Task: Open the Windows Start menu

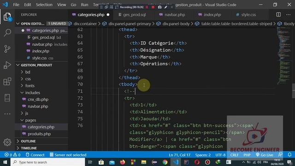Action: click(5, 162)
